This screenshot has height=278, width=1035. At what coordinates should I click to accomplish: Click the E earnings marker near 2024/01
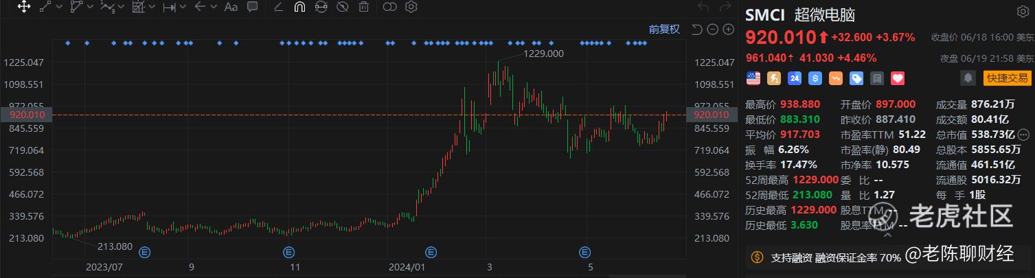(431, 251)
